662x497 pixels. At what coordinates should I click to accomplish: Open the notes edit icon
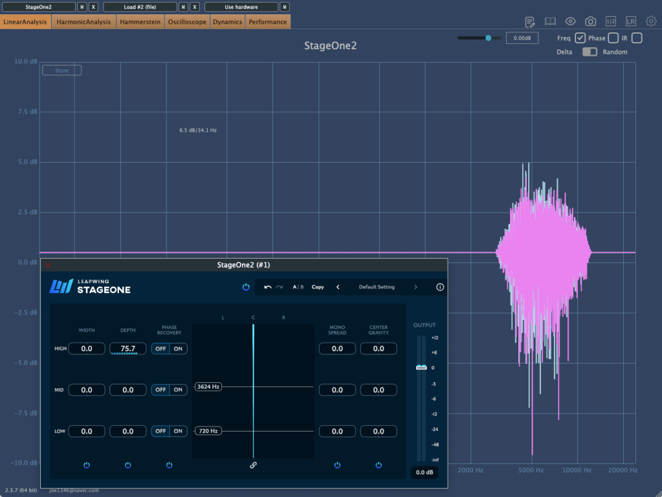(530, 21)
